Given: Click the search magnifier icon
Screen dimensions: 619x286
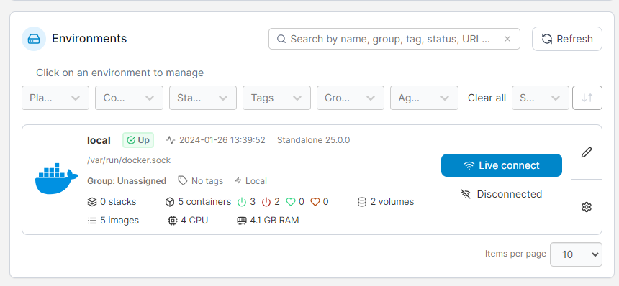Looking at the screenshot, I should point(281,39).
